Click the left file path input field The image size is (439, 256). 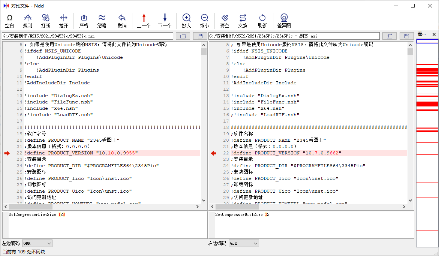pyautogui.click(x=88, y=36)
